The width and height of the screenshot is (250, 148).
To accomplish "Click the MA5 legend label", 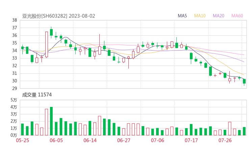I will 182,16.
